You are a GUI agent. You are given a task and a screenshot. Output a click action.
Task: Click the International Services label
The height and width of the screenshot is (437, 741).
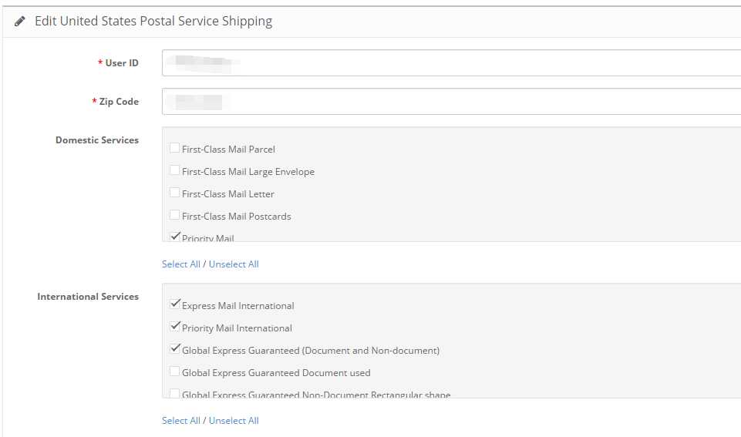88,297
